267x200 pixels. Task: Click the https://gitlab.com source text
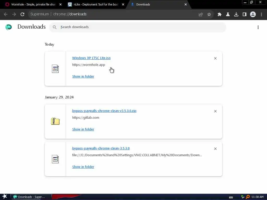click(x=86, y=117)
